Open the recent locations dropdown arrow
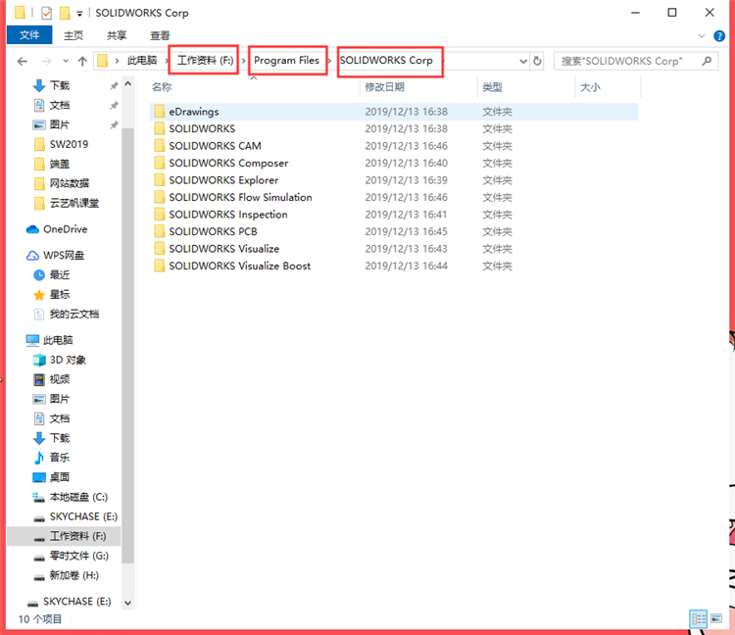 [x=66, y=61]
